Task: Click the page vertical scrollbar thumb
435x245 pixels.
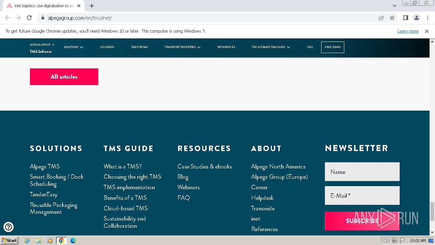Action: coord(432,211)
